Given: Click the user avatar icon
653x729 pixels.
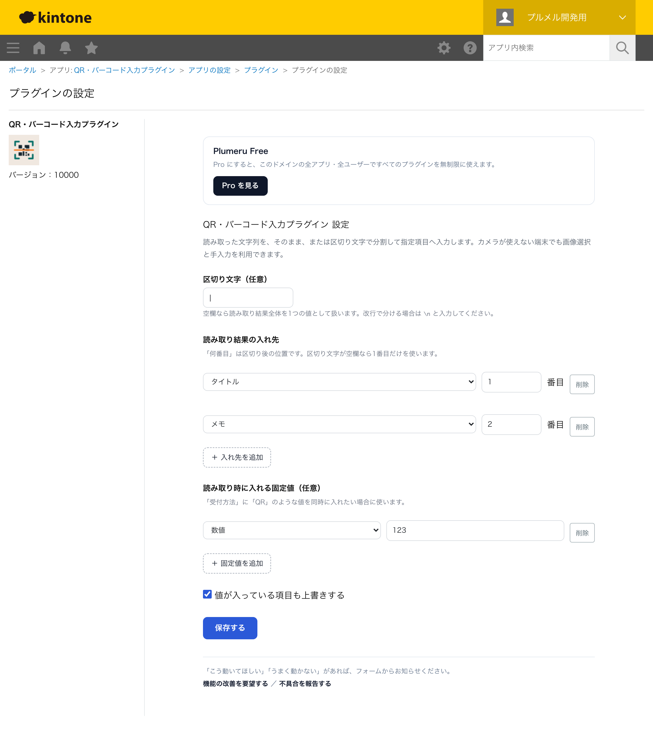Looking at the screenshot, I should (505, 17).
